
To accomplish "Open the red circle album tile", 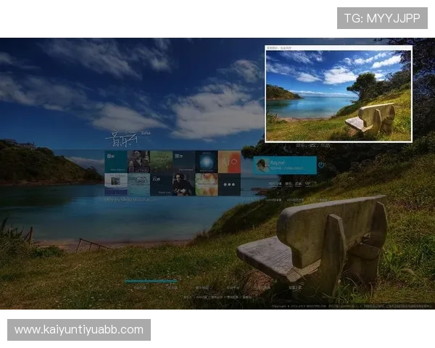I will (229, 162).
